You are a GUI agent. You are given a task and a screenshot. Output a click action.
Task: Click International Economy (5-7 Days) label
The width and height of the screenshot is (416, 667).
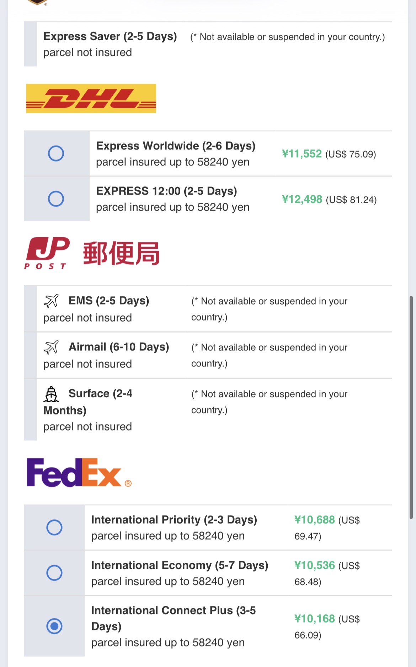click(x=180, y=565)
